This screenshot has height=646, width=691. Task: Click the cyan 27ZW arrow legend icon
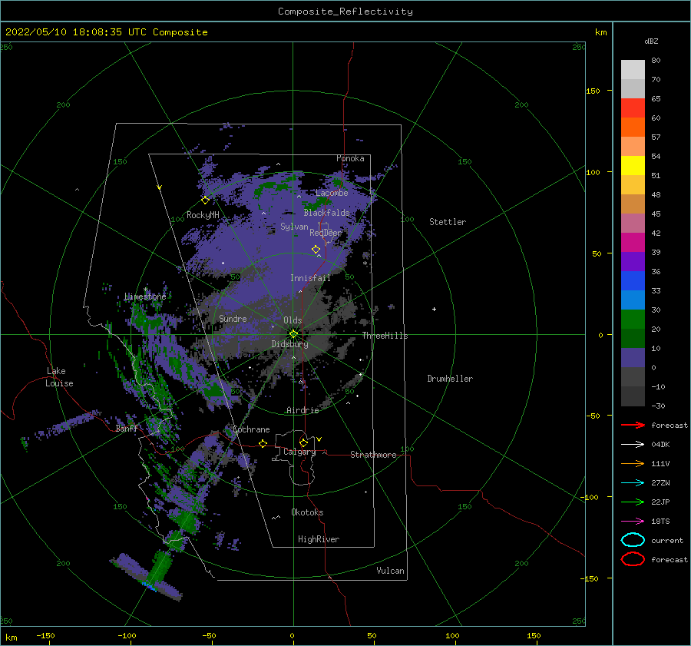pos(633,483)
